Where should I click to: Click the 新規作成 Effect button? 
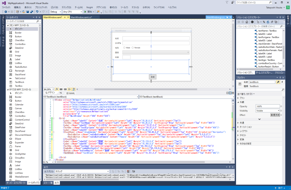(275, 115)
